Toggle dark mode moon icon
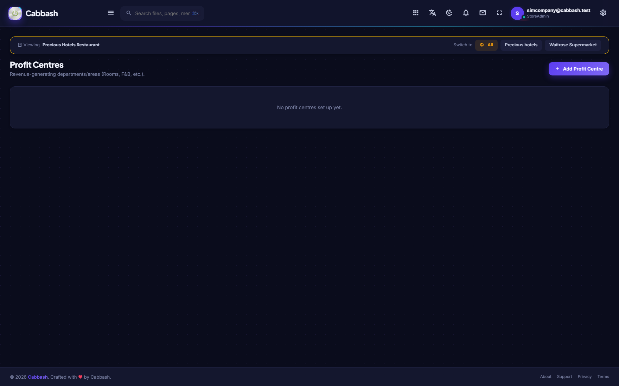This screenshot has width=619, height=386. 449,13
